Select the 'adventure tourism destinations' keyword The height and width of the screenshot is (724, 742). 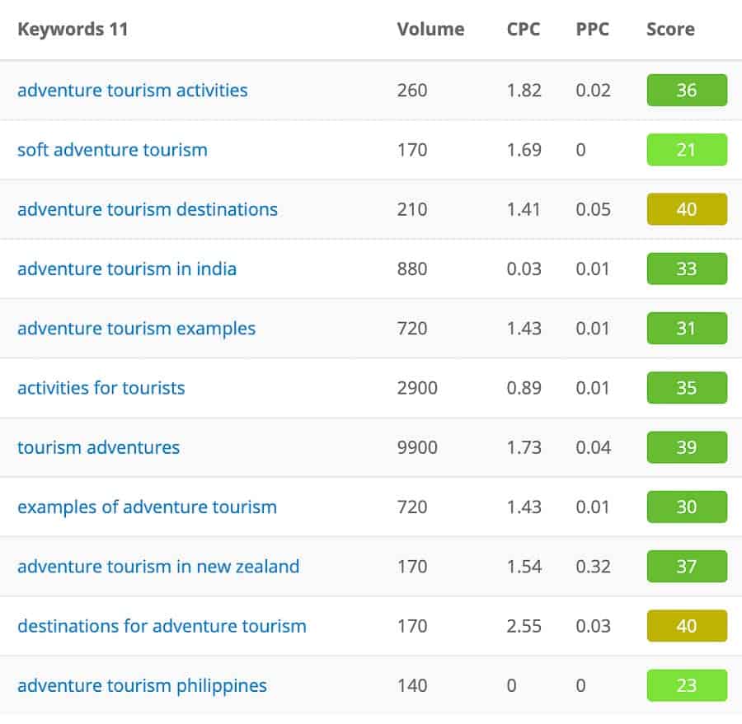[x=148, y=209]
